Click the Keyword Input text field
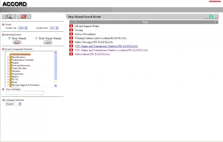This screenshot has height=142, width=223. coord(25,93)
